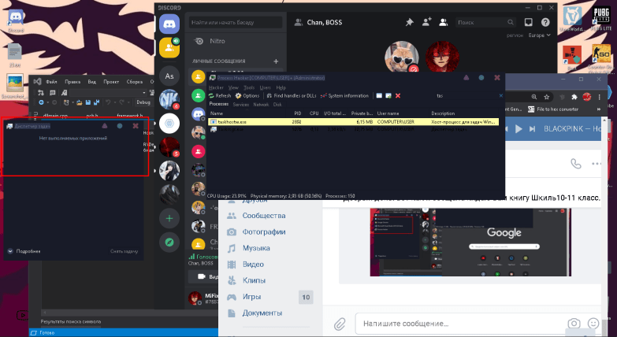Open the yellow voice call server icon

169,47
